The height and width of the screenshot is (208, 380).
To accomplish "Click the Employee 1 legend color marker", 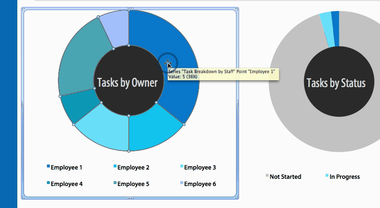I will (48, 166).
